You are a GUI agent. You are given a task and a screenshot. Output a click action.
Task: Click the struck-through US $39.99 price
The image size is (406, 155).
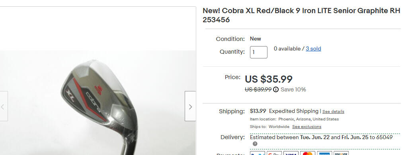258,90
